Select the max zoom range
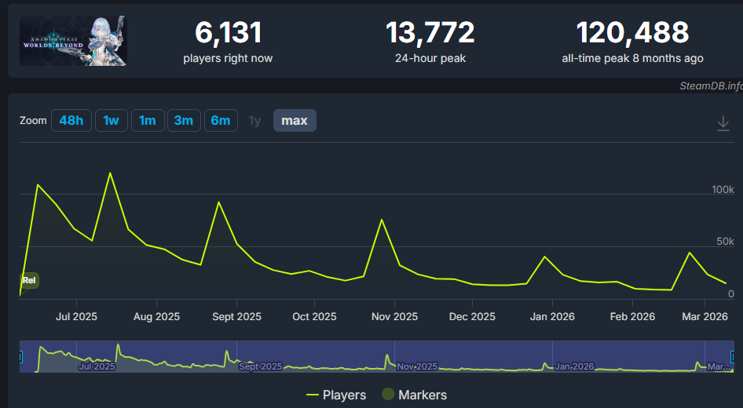The image size is (743, 408). point(295,120)
